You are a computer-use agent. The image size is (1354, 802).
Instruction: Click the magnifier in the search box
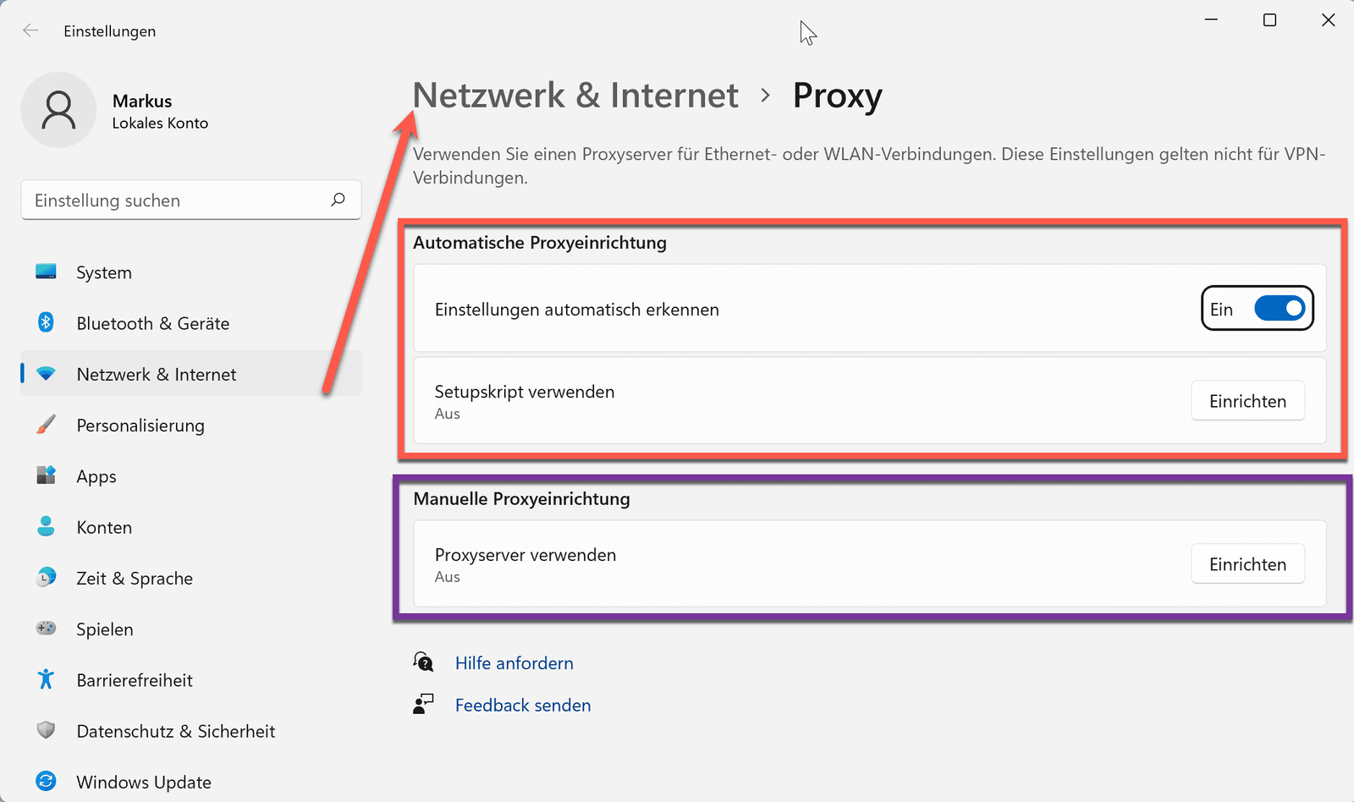tap(338, 200)
